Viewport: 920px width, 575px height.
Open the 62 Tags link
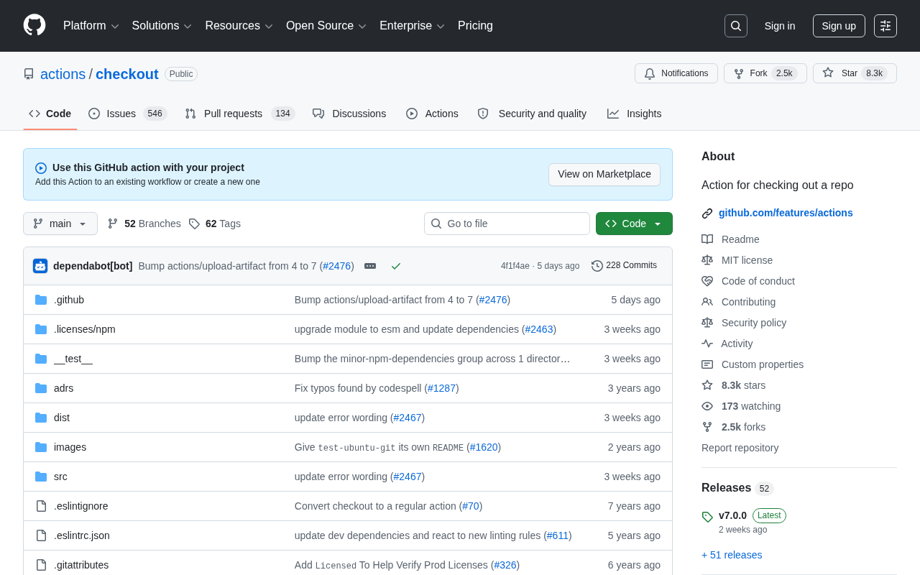pyautogui.click(x=215, y=224)
